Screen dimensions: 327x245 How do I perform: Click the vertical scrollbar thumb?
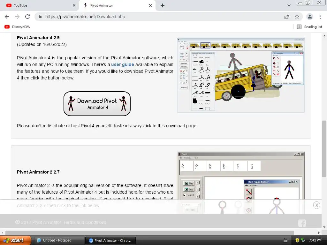coord(324,149)
